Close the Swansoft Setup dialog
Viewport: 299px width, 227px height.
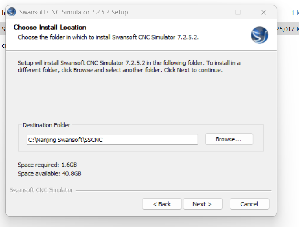tap(264, 12)
